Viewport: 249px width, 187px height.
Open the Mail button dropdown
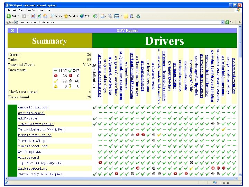tap(105, 16)
